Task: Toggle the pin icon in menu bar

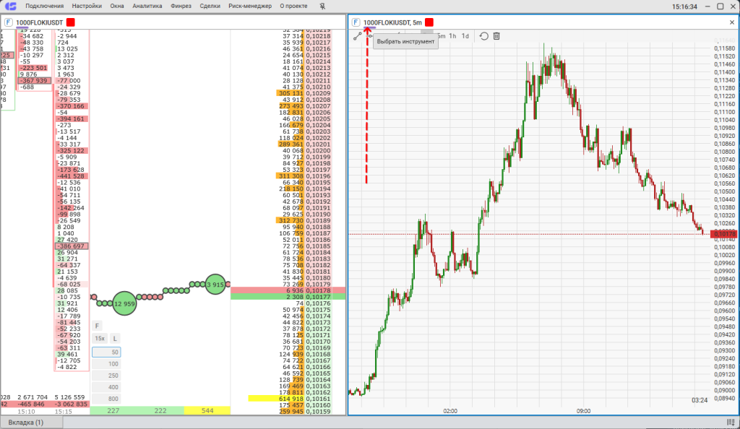Action: [x=322, y=6]
